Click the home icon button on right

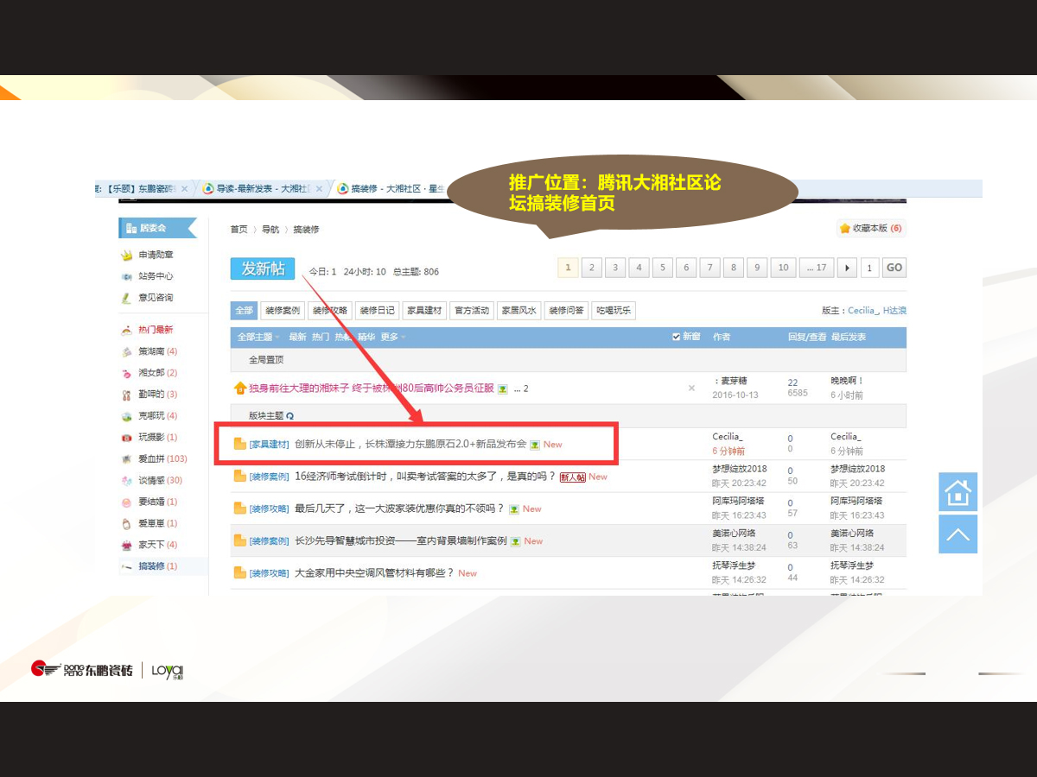[x=957, y=492]
